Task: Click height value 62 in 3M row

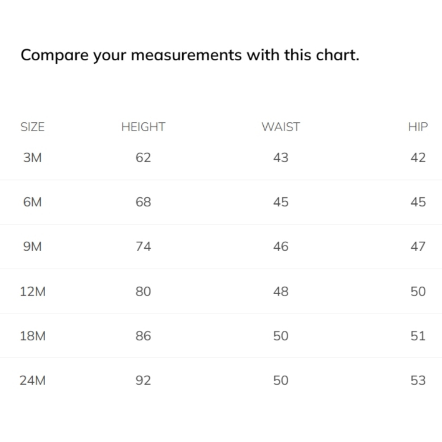Action: (x=143, y=158)
